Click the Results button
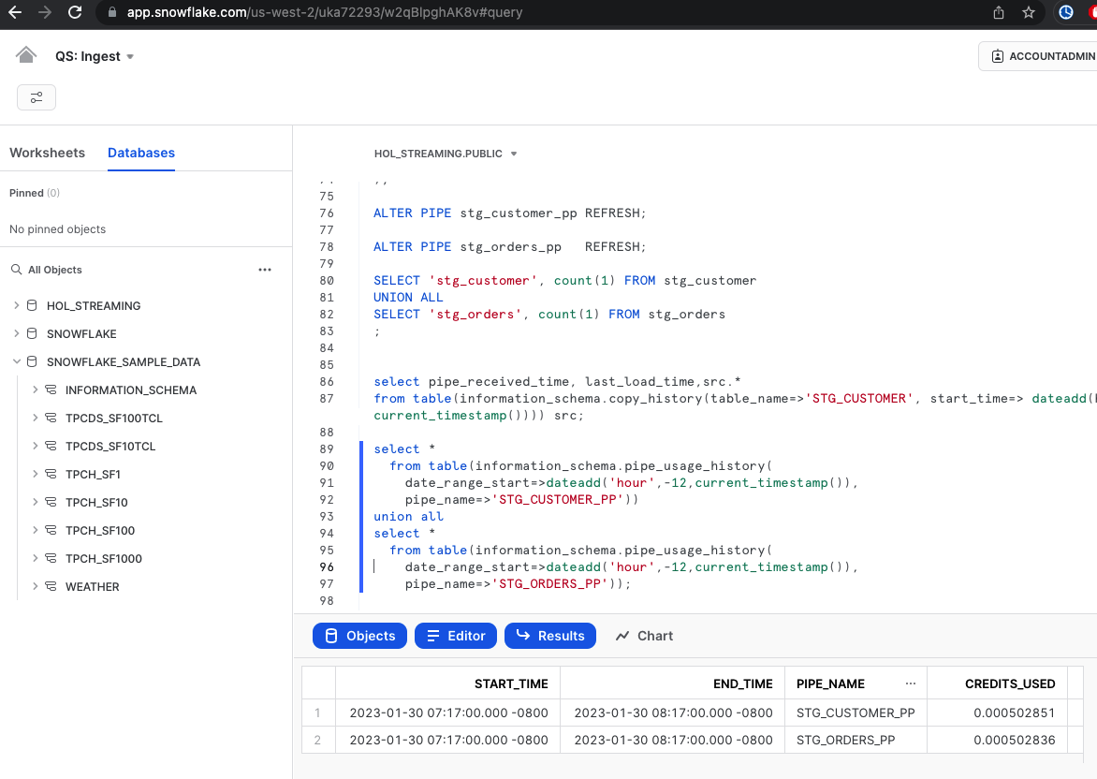Screen dimensions: 1097x779 549,636
